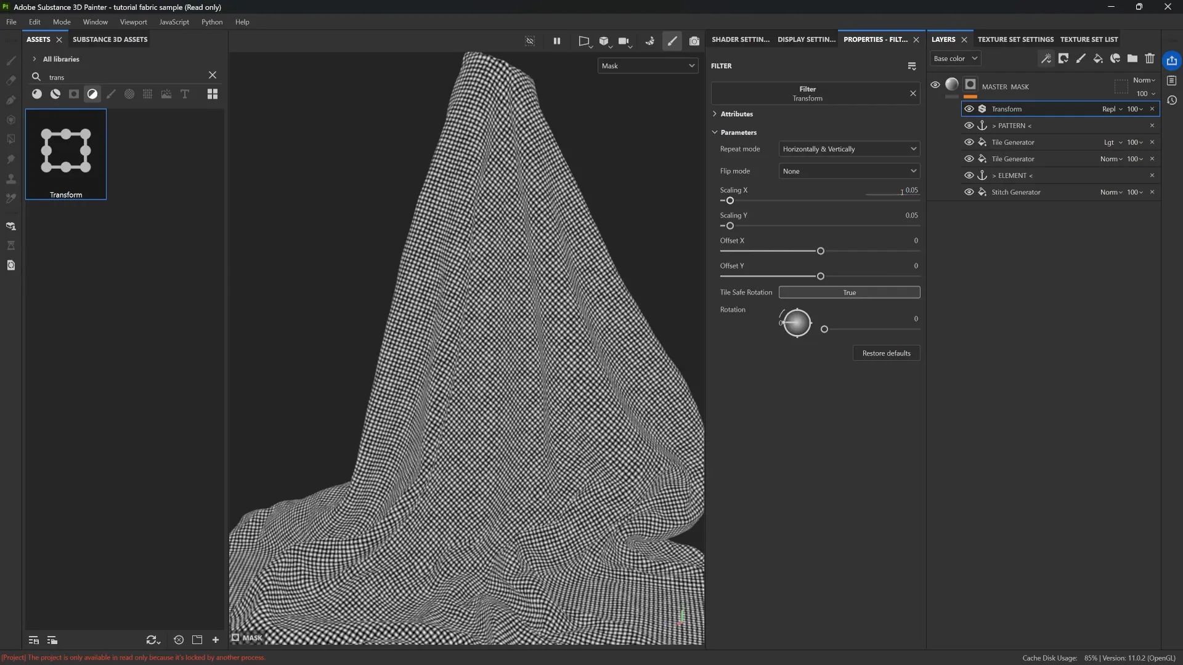Viewport: 1183px width, 665px height.
Task: Clear the assets search field
Action: [213, 75]
